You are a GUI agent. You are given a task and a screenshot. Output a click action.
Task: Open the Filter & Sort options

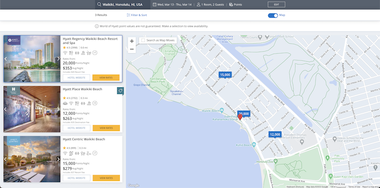tap(137, 15)
